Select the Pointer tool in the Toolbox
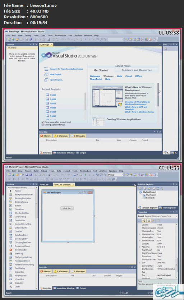The height and width of the screenshot is (300, 184). coord(10,191)
